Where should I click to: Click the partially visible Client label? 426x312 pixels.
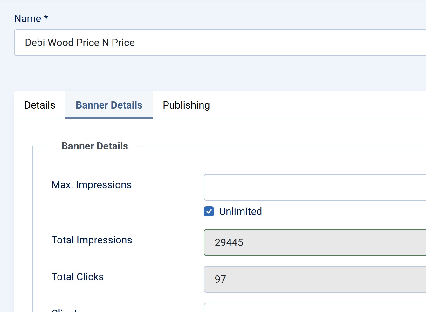coord(65,310)
